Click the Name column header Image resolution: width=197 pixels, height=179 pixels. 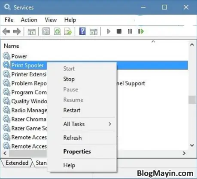[12, 46]
